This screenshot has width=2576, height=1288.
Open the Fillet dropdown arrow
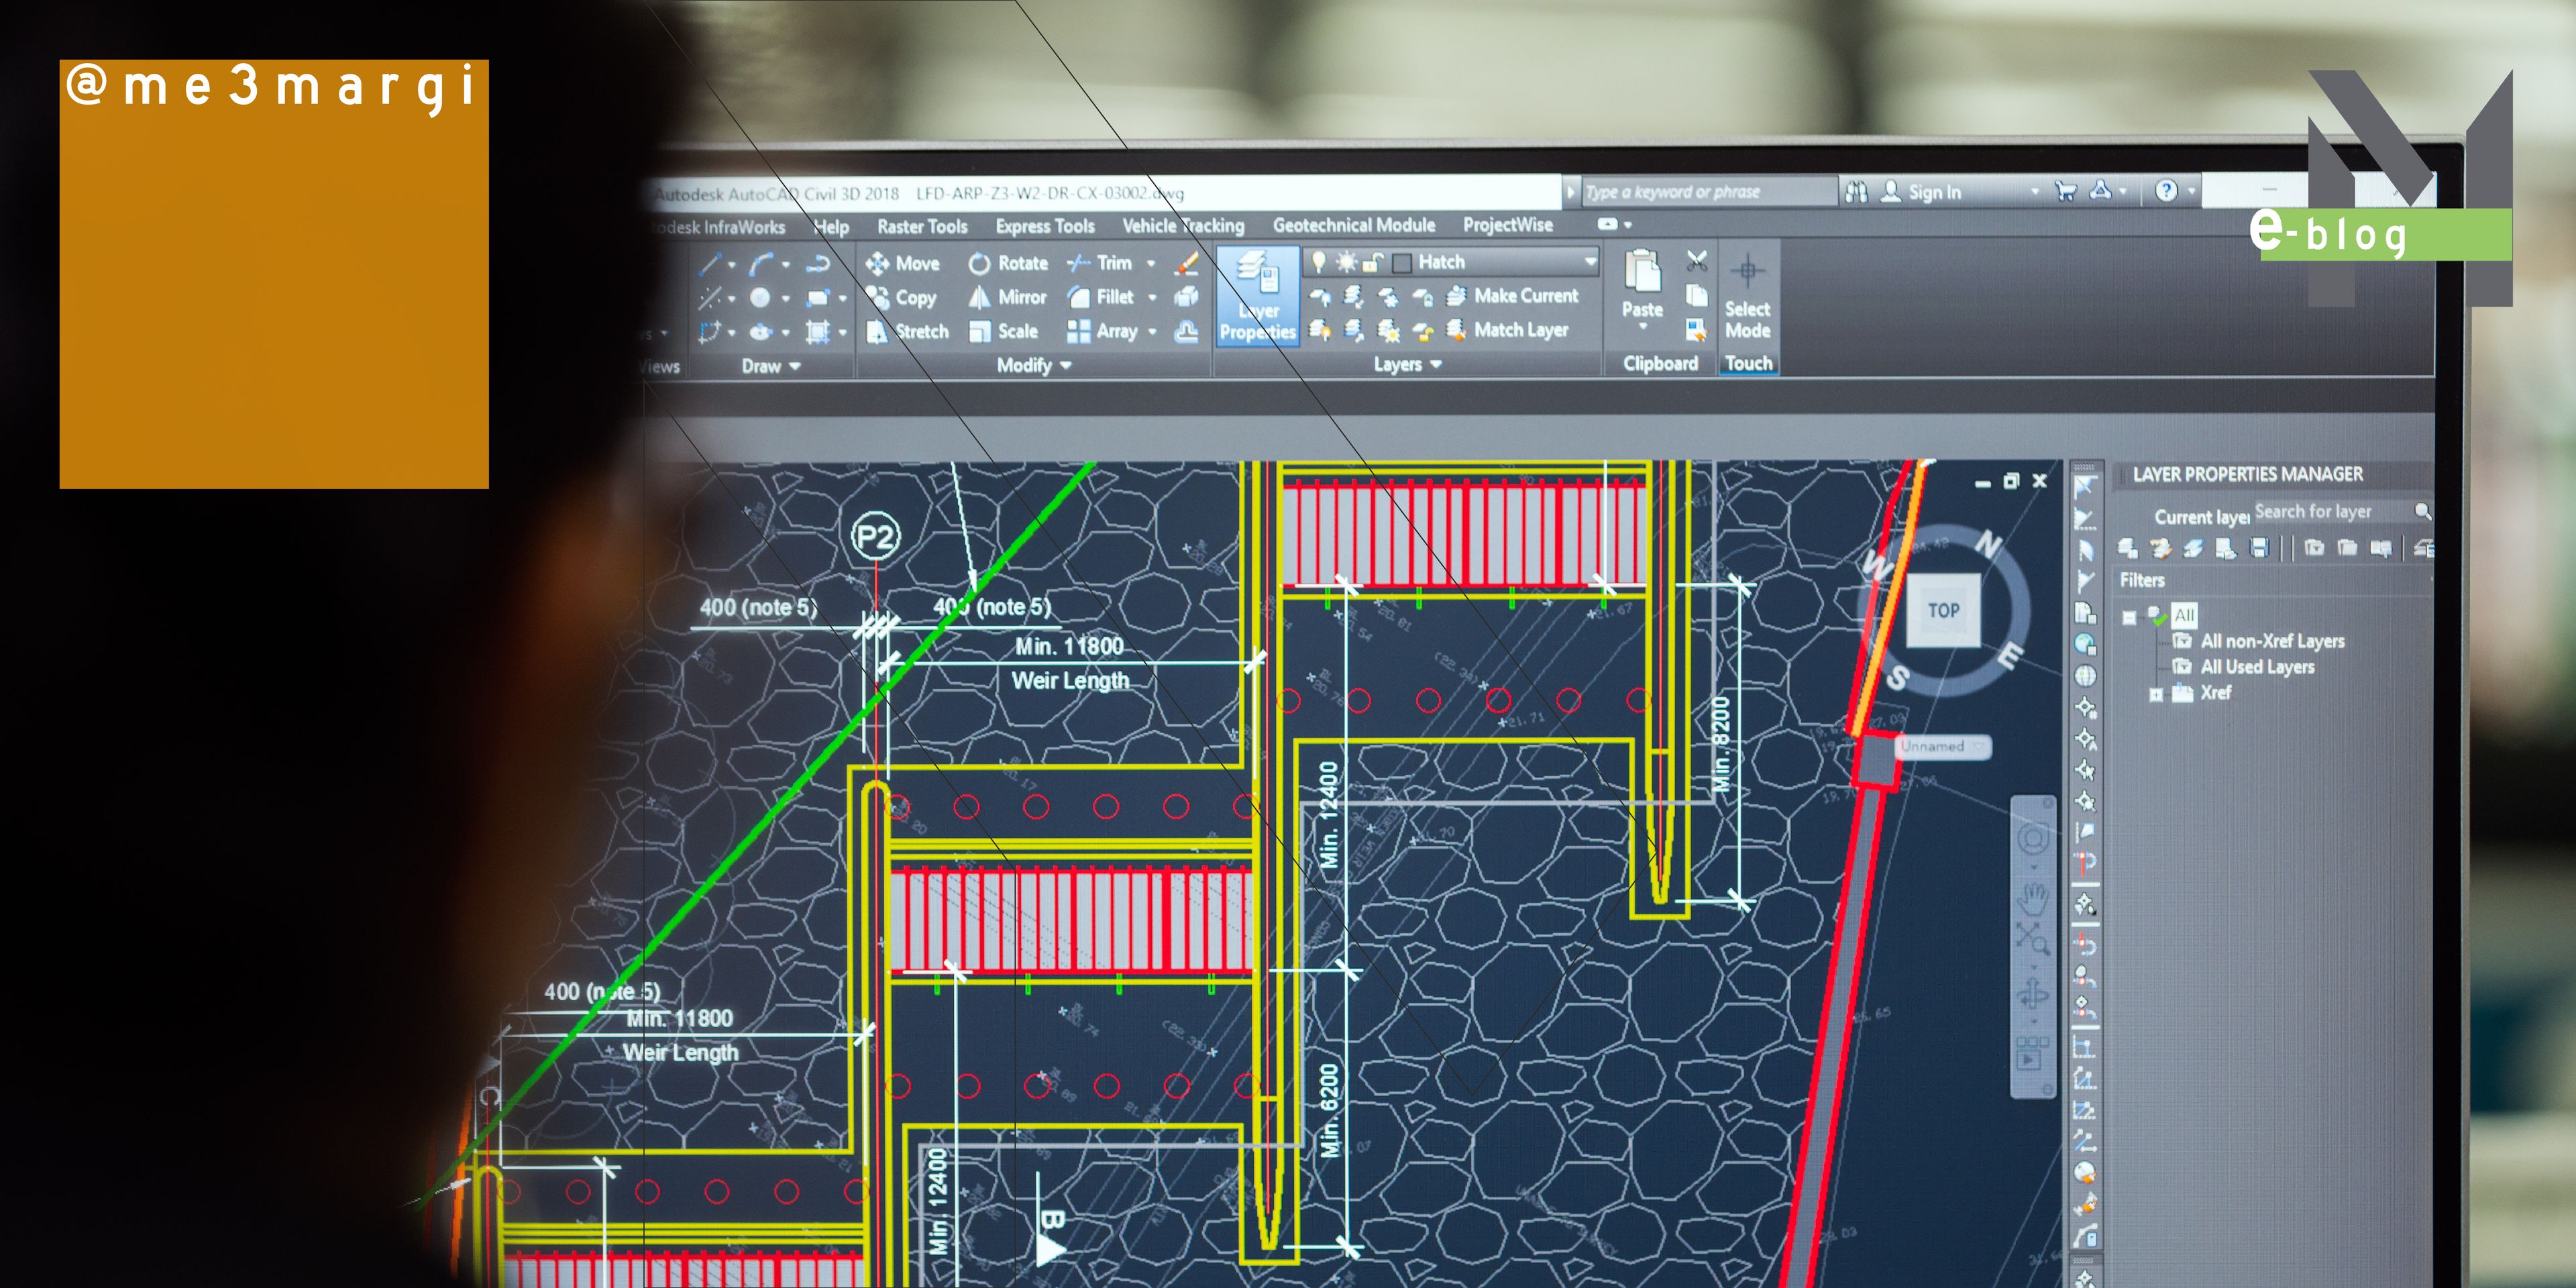pyautogui.click(x=1152, y=297)
